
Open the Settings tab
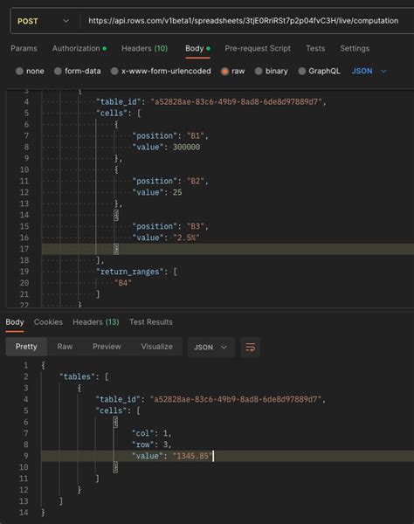355,48
